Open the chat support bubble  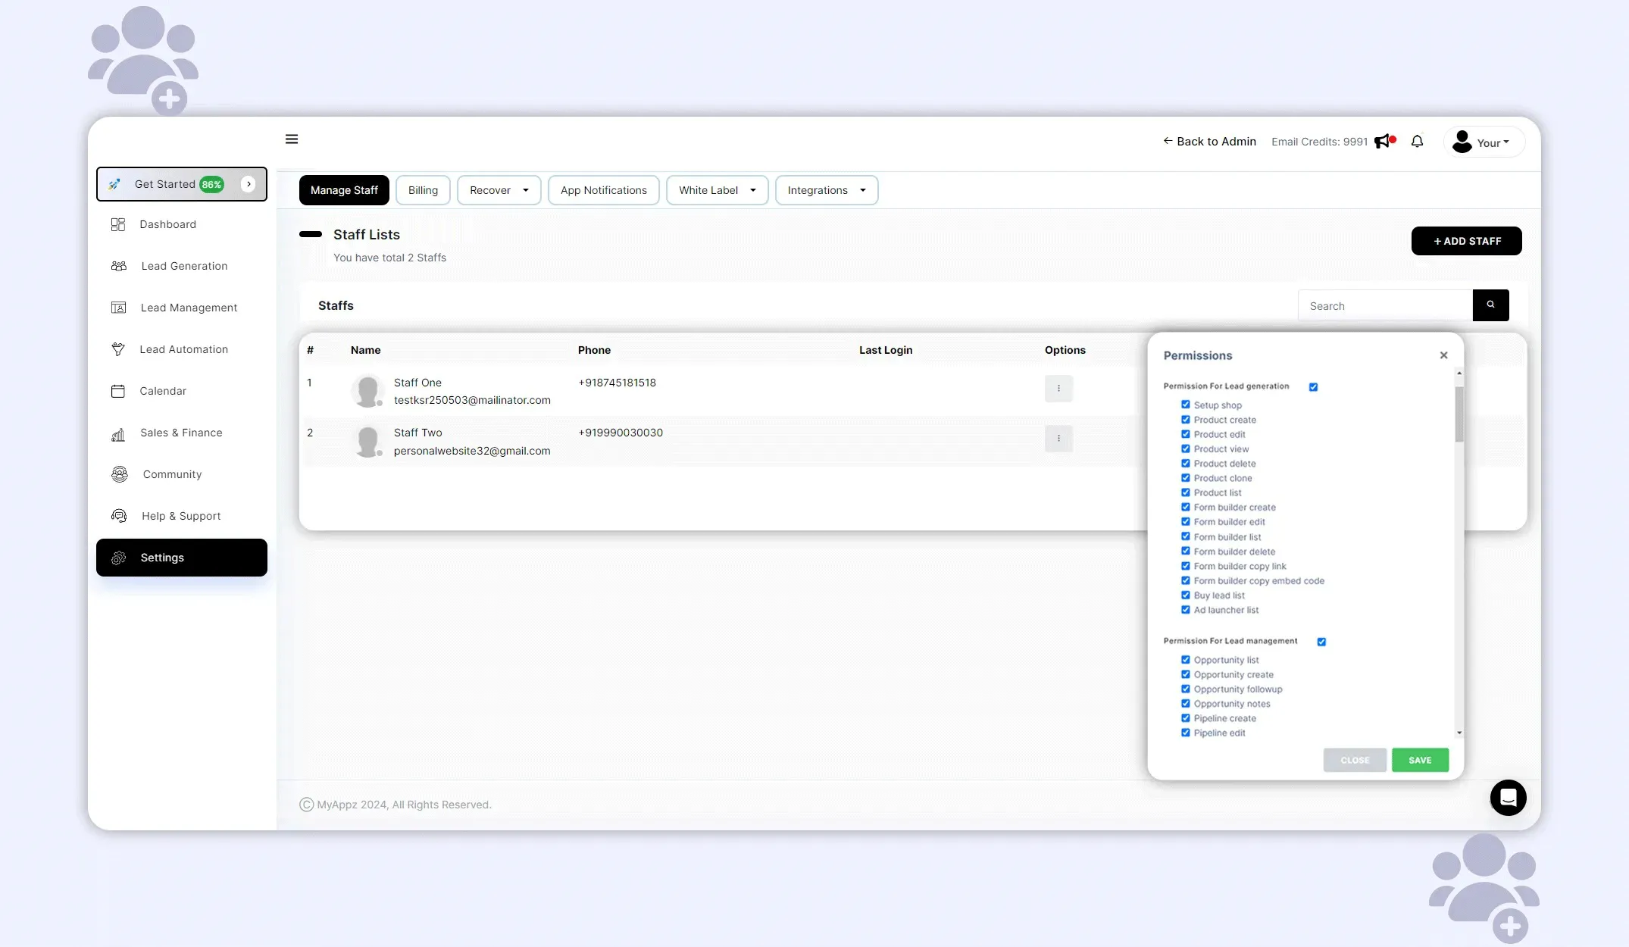coord(1508,798)
